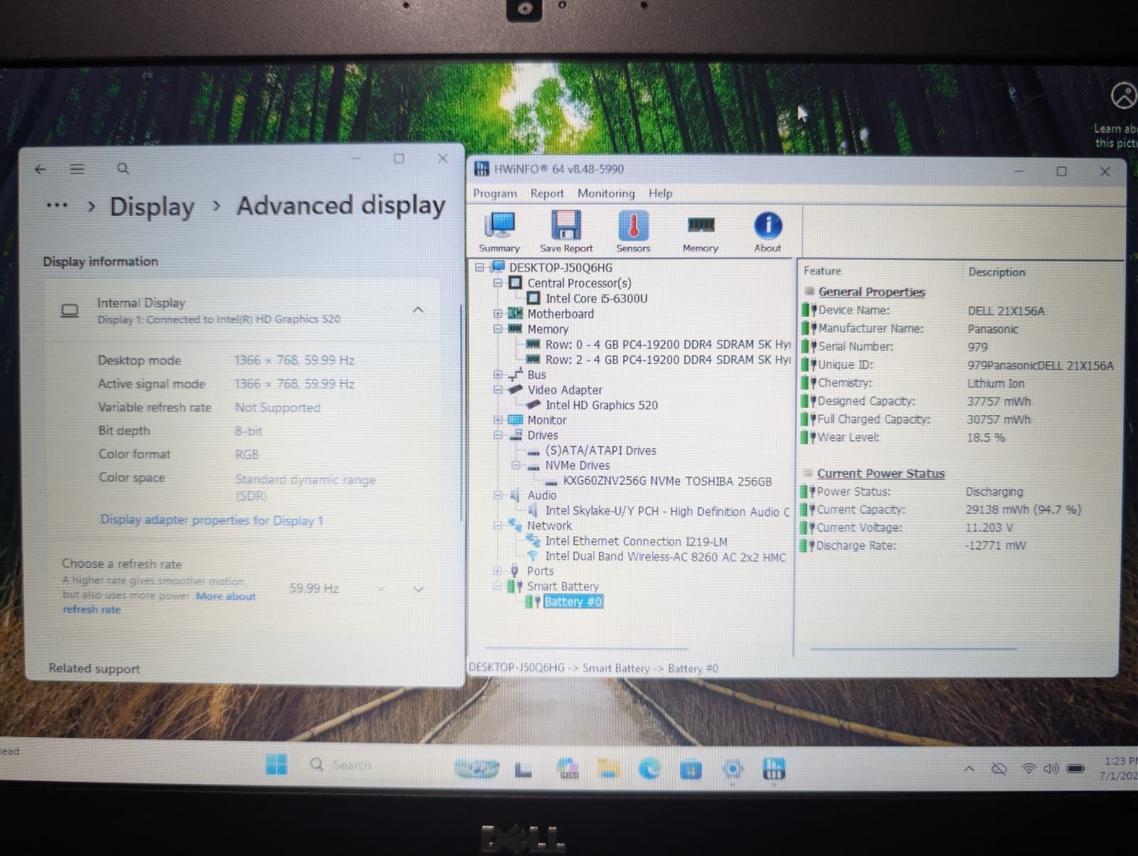The height and width of the screenshot is (856, 1138).
Task: Select Intel Skylake-U/Y PCH audio entry
Action: [667, 511]
